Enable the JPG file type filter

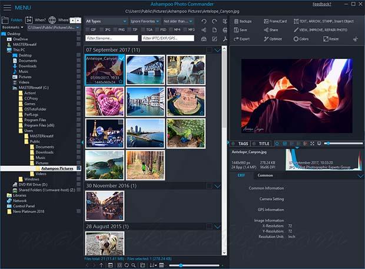click(x=102, y=29)
